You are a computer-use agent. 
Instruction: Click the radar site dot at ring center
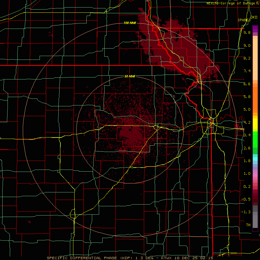(130, 130)
